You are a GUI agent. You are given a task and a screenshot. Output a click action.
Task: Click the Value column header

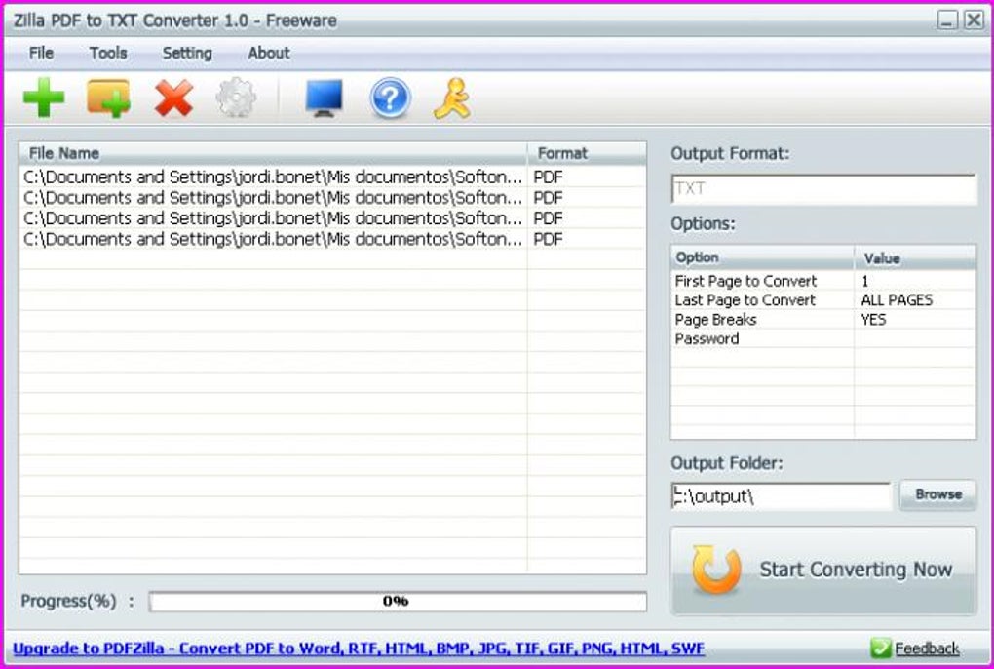(915, 258)
